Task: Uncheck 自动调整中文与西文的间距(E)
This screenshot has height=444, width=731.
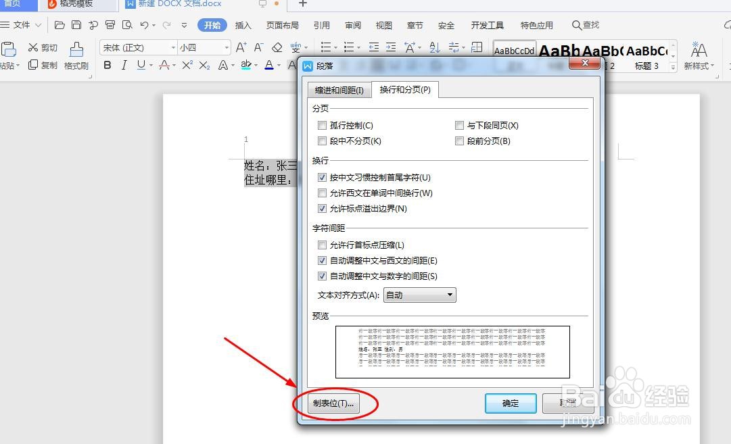Action: pyautogui.click(x=322, y=260)
